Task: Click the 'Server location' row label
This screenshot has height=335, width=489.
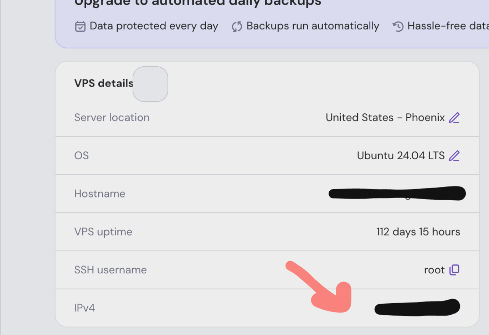Action: pos(112,118)
